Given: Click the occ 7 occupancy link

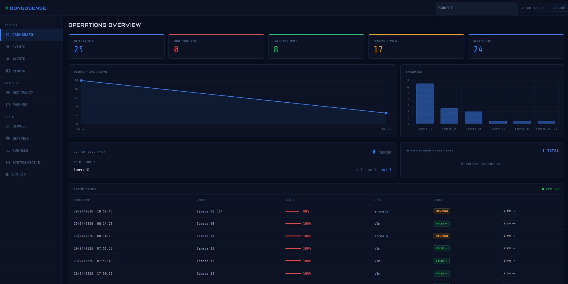Looking at the screenshot, I should [x=386, y=170].
